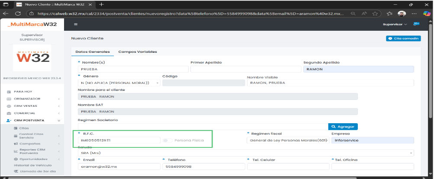Open the Supervisor user dropdown

click(x=398, y=24)
